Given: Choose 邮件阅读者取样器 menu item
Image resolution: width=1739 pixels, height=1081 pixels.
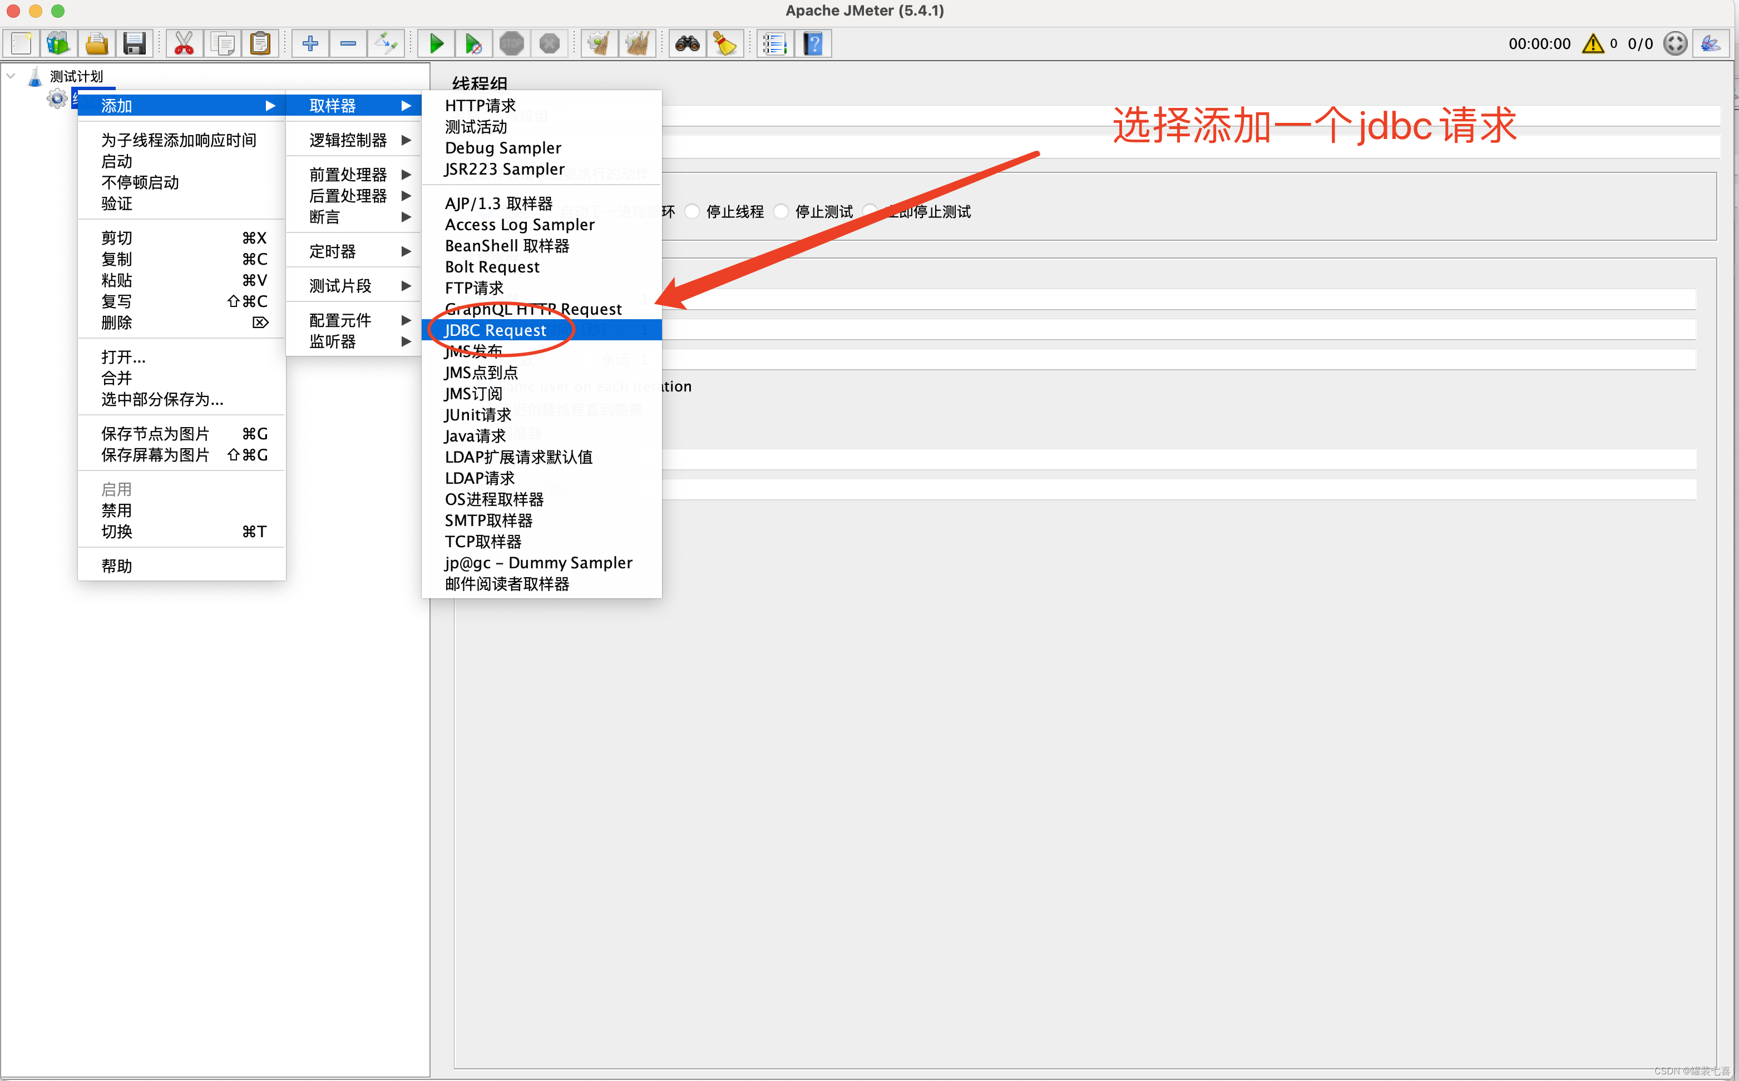Looking at the screenshot, I should pos(542,584).
